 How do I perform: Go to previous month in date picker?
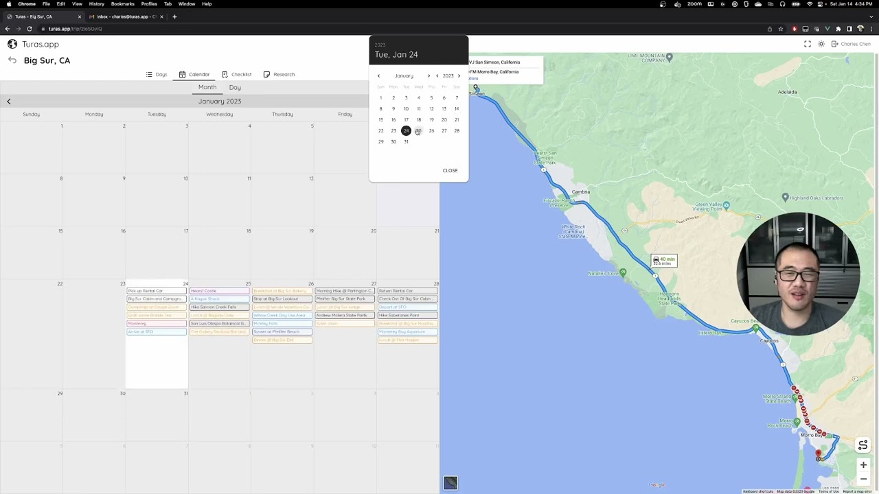(x=378, y=75)
